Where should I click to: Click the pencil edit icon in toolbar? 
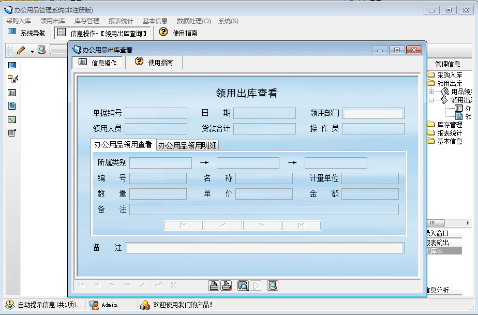tap(21, 51)
